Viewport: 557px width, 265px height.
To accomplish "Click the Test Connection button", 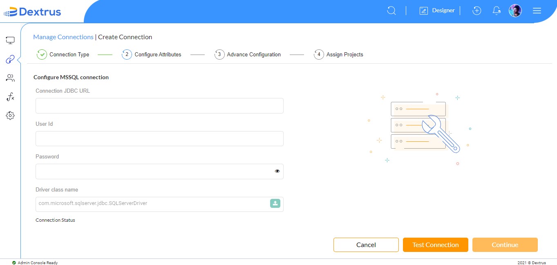I will [x=435, y=245].
